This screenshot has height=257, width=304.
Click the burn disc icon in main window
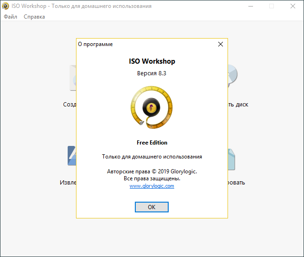[x=233, y=75]
